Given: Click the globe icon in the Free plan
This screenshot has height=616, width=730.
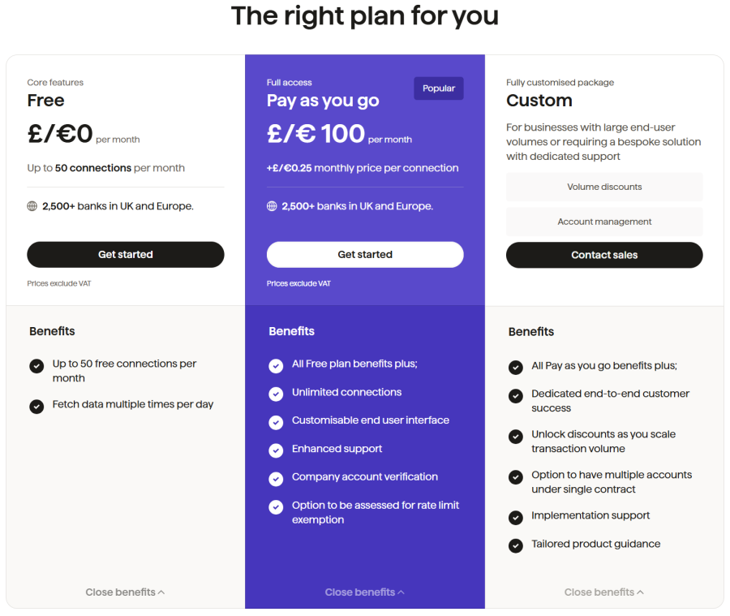Looking at the screenshot, I should pyautogui.click(x=32, y=206).
